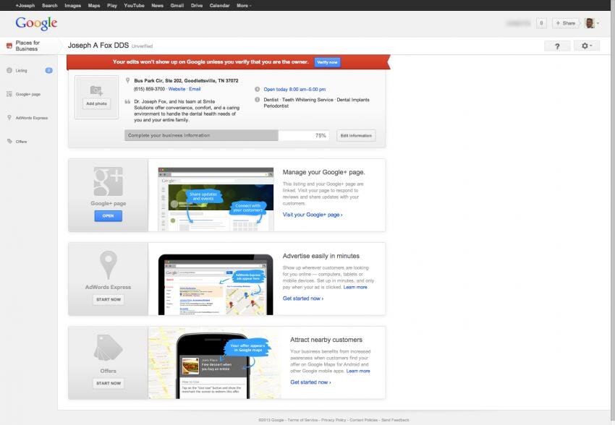Open the Send Feedback footer link
This screenshot has width=615, height=425.
click(395, 420)
